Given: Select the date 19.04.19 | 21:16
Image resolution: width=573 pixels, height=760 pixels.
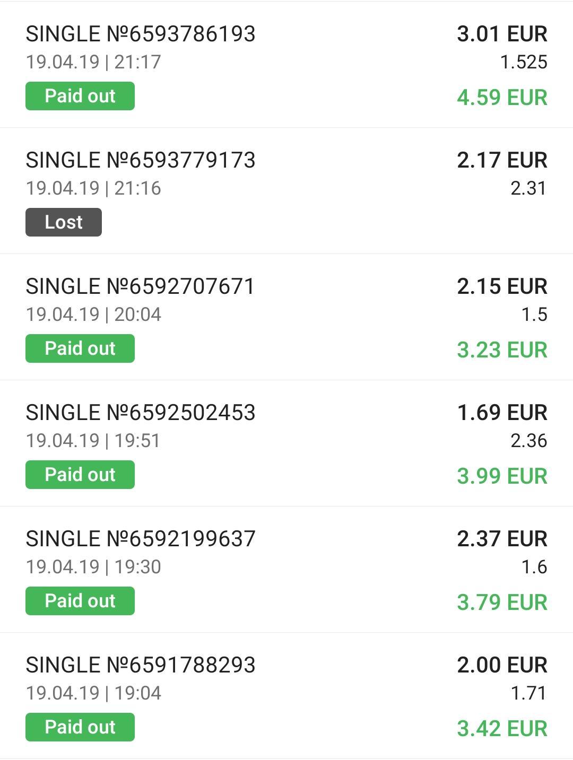Looking at the screenshot, I should coord(93,188).
